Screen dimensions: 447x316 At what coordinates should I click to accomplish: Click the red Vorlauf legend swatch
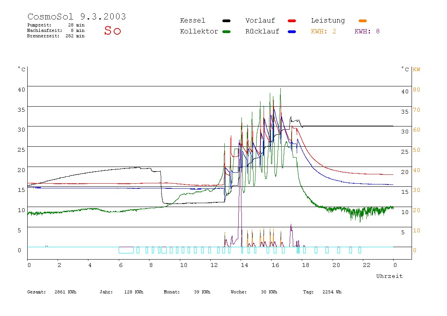[292, 21]
